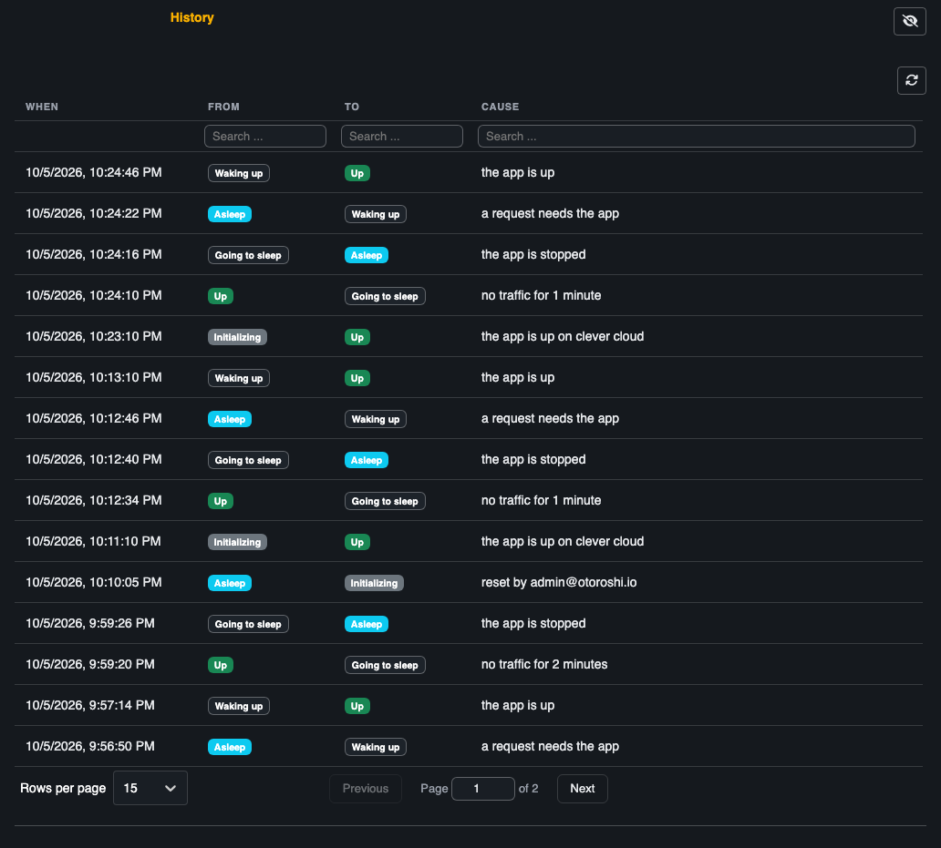
Task: Click Going to sleep badge in the 9:59:20 PM row
Action: click(385, 665)
